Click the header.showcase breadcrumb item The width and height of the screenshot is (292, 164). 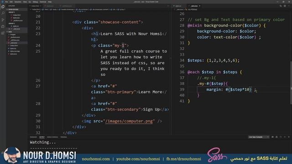[x=67, y=9]
